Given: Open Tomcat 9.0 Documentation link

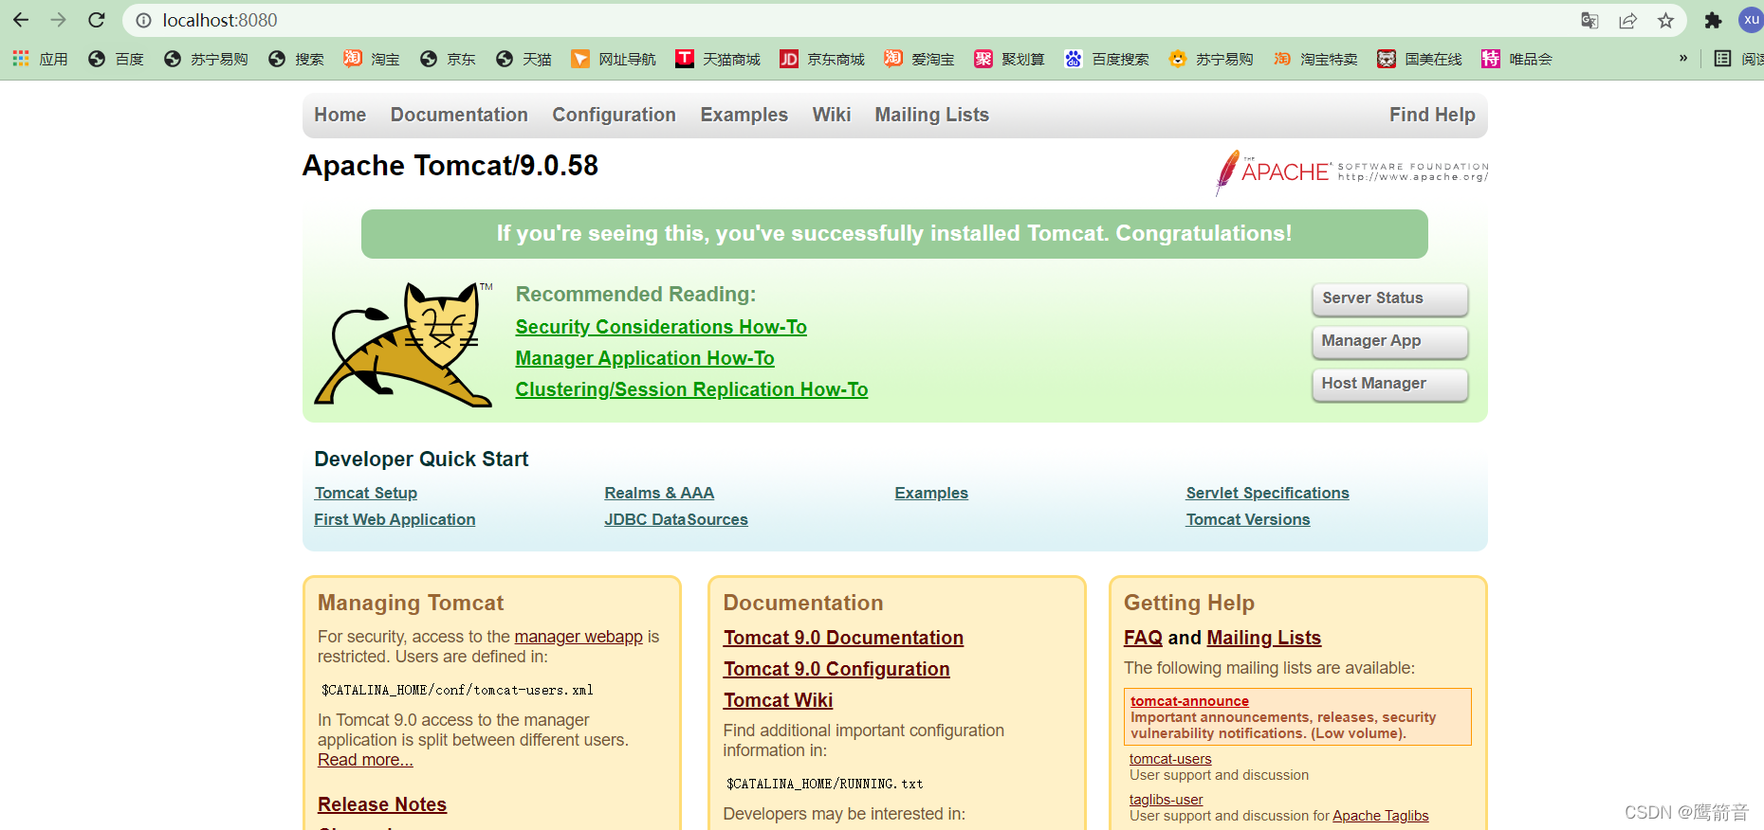Looking at the screenshot, I should pyautogui.click(x=843, y=638).
